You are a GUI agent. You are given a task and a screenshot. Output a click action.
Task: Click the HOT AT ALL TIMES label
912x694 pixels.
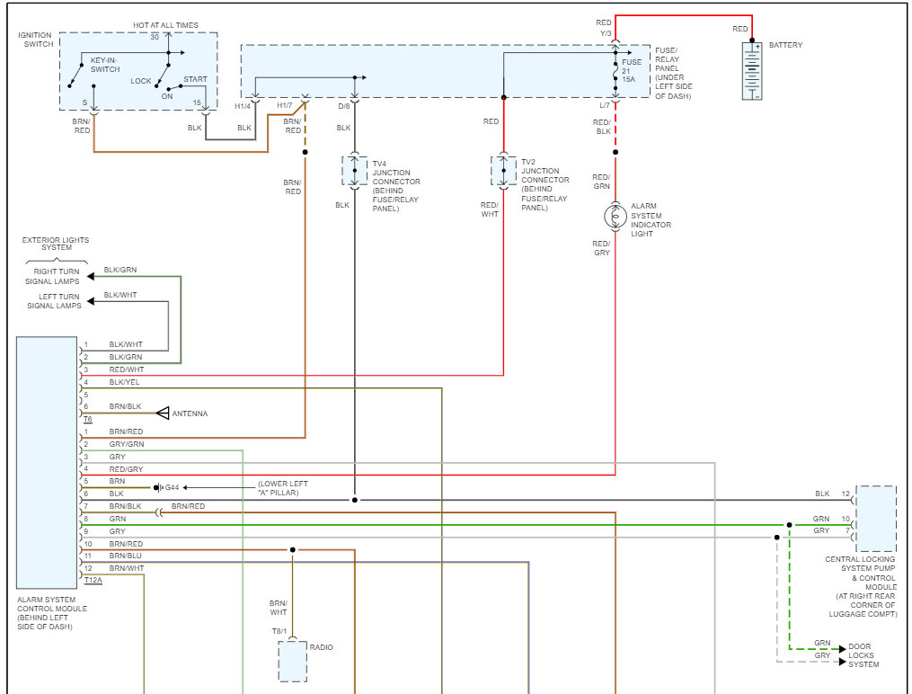pos(165,25)
